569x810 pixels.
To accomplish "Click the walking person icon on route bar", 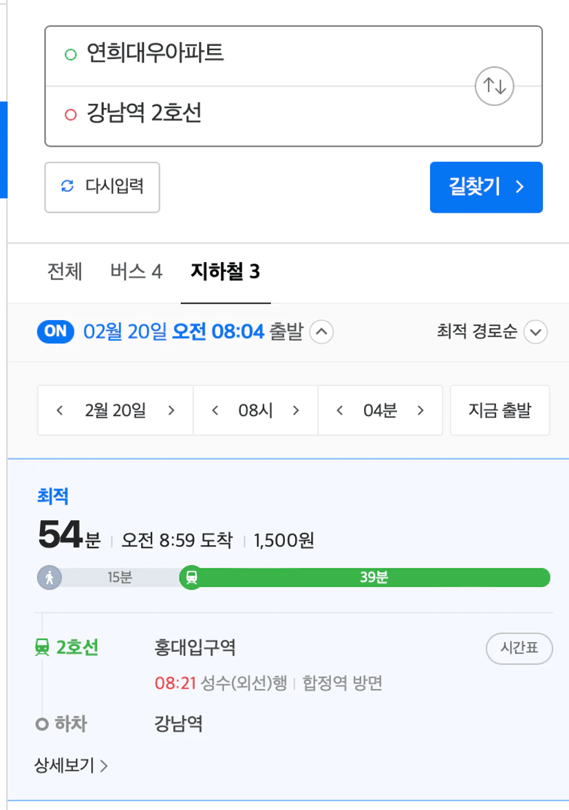I will (x=50, y=577).
